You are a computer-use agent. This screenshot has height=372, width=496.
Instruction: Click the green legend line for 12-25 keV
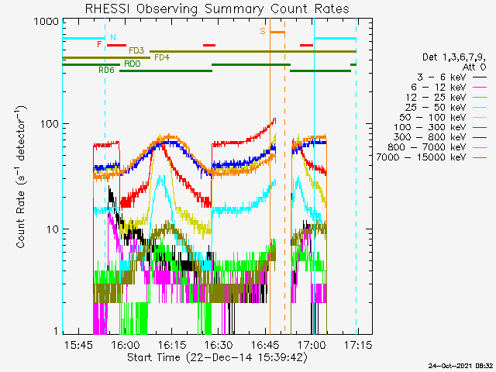coord(480,98)
